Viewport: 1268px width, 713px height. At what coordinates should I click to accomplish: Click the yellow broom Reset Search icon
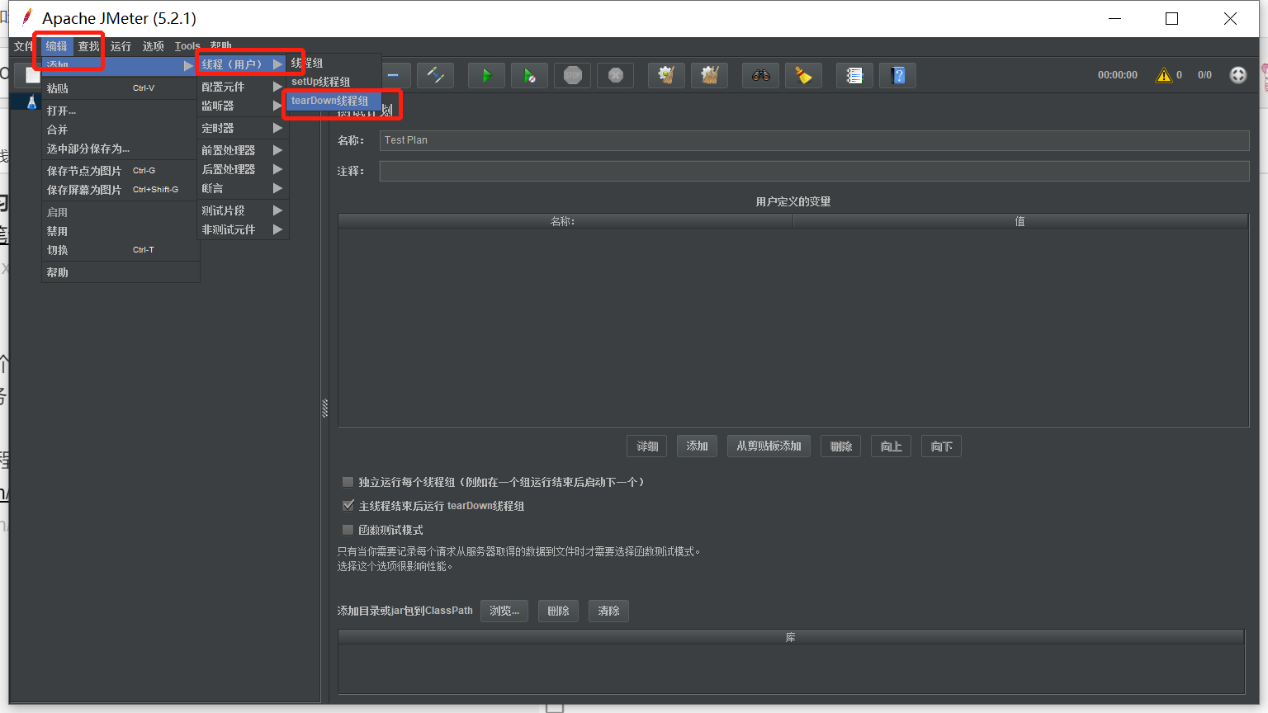(803, 76)
